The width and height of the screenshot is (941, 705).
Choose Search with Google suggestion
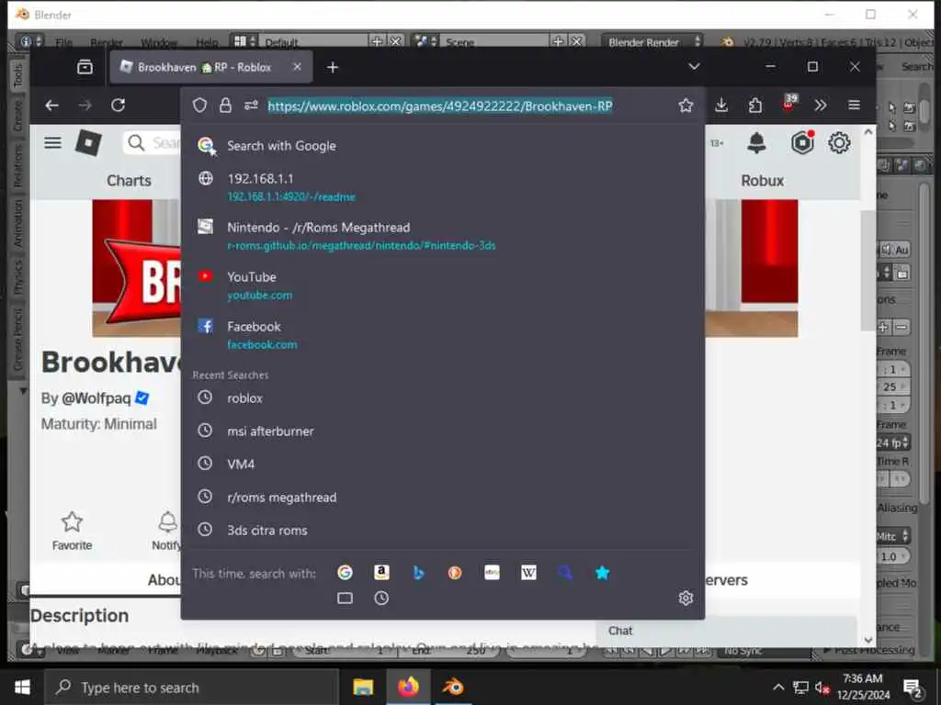442,146
